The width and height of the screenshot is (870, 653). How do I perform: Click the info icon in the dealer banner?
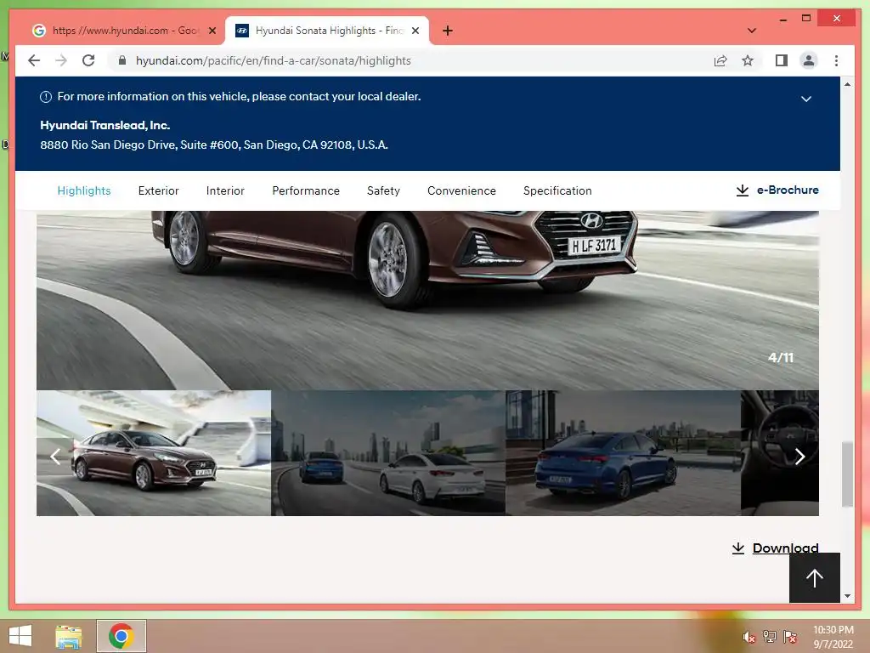pos(46,97)
